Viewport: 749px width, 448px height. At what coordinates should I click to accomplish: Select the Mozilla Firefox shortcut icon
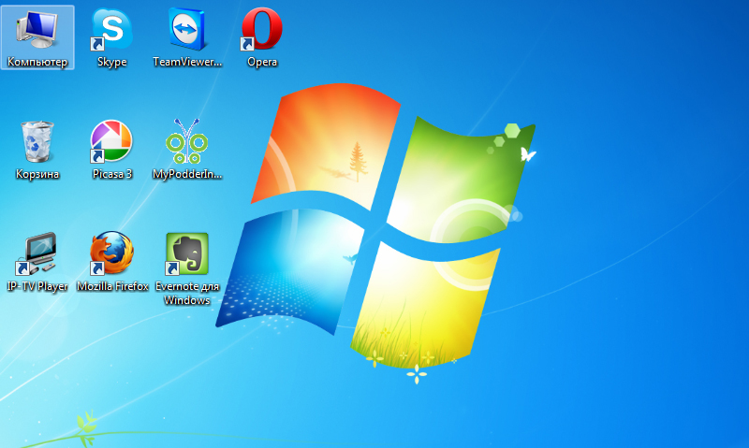coord(111,253)
